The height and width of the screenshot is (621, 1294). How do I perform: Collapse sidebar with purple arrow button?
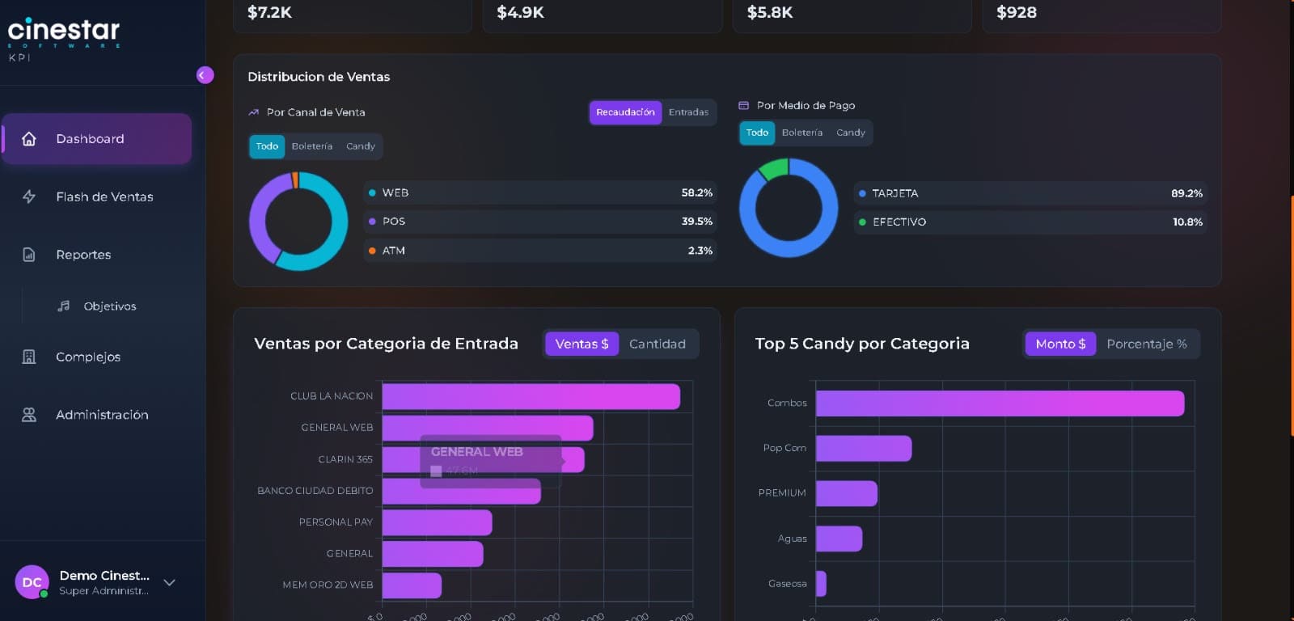tap(205, 75)
